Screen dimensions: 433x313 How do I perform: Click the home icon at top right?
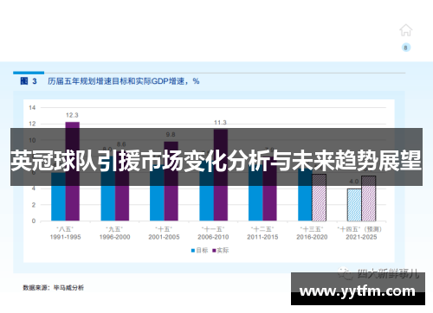405,30
